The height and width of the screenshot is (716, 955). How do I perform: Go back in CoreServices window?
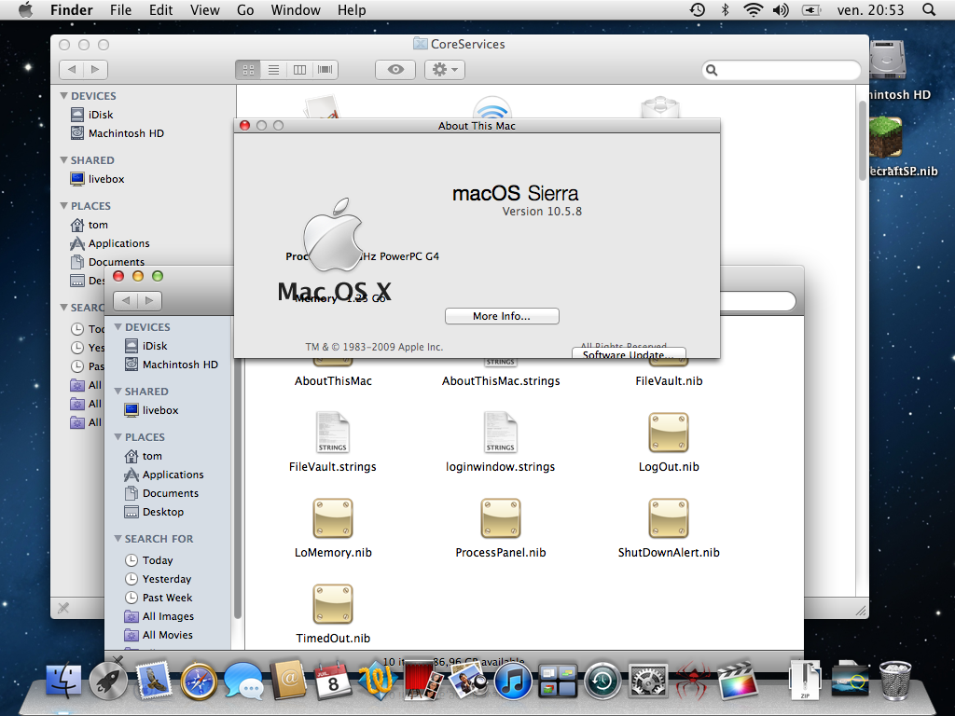pyautogui.click(x=71, y=69)
